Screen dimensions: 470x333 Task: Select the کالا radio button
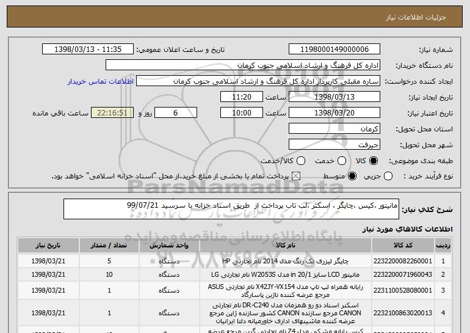tap(374, 161)
